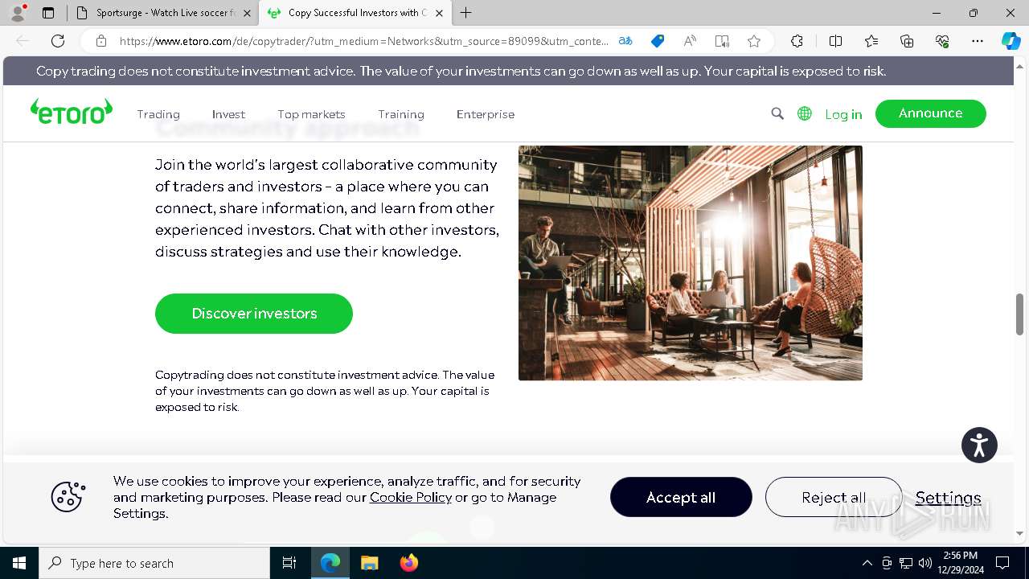The image size is (1029, 579).
Task: Open the accessibility widget button
Action: click(x=979, y=445)
